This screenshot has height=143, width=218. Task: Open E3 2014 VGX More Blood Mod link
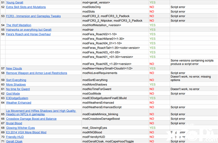click(26, 132)
